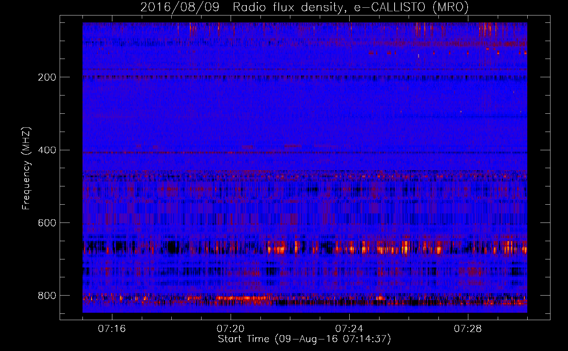Click the 'Frequency (MHZ)' axis label
This screenshot has width=568, height=351.
point(26,168)
